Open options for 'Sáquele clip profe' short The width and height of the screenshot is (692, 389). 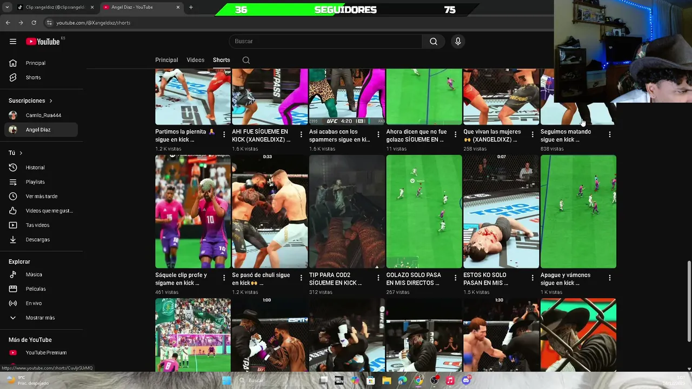(224, 278)
